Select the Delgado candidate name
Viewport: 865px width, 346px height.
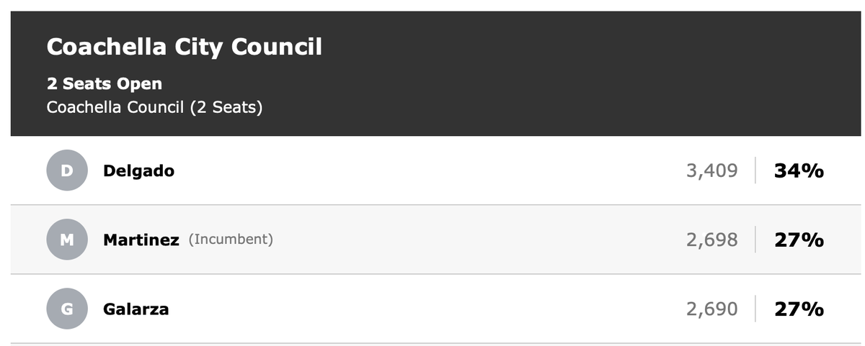click(x=138, y=170)
